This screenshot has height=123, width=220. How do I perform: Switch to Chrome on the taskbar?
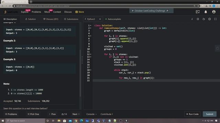click(x=76, y=121)
